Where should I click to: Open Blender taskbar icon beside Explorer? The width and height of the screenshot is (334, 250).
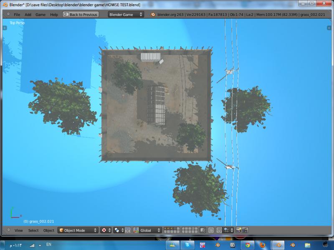(x=293, y=245)
